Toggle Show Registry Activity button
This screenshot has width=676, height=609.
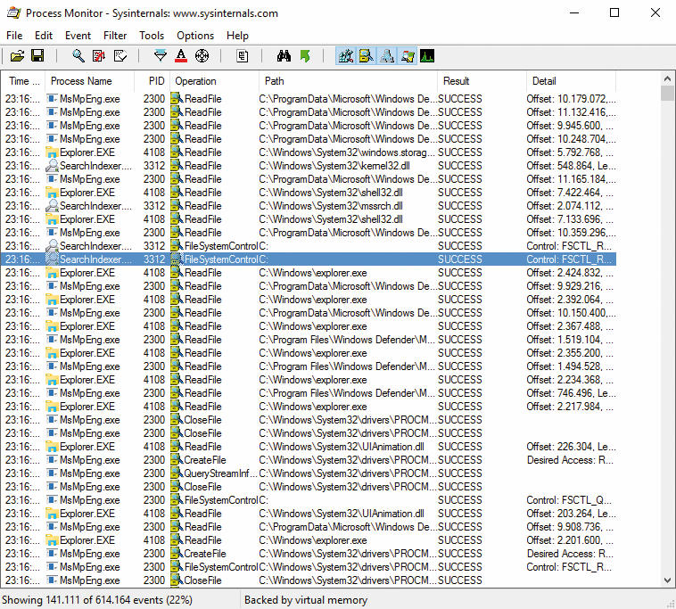(x=346, y=56)
